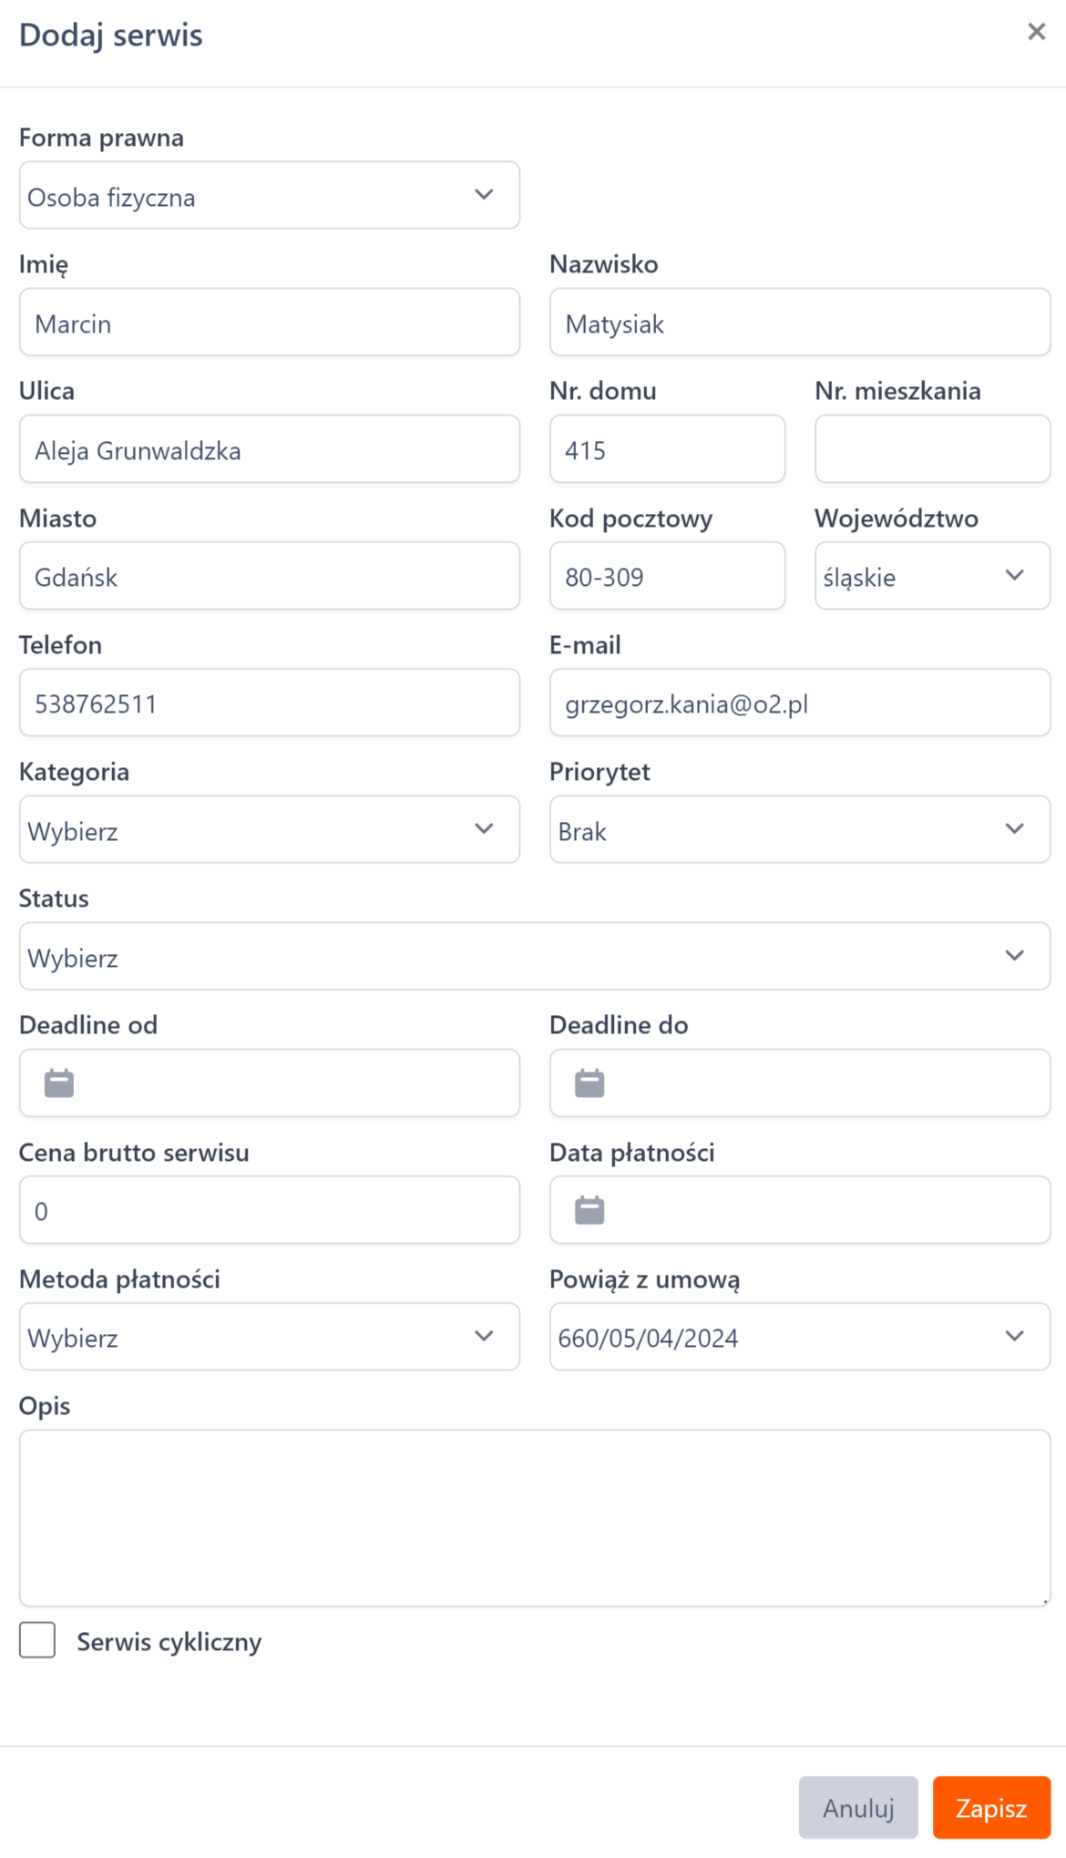Open the Powiąż z umową dropdown

click(799, 1337)
